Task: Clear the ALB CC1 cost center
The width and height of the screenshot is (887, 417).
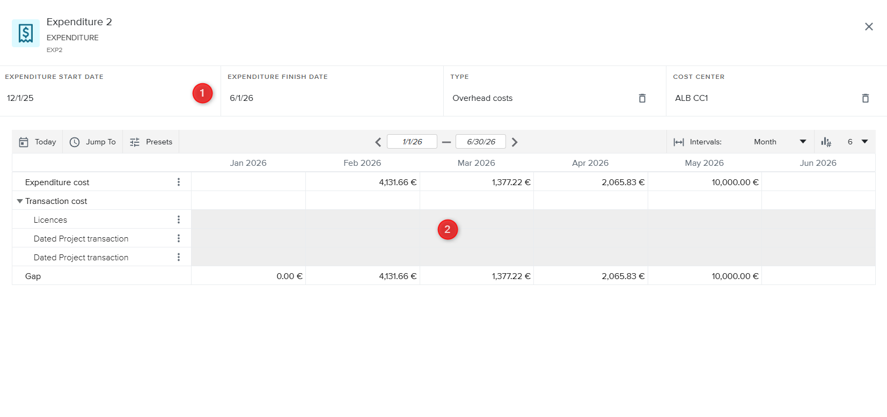Action: [x=865, y=98]
